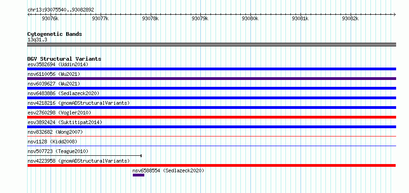The height and width of the screenshot is (193, 409).
Task: Select the DGV Structural Variants track title
Action: (x=64, y=59)
